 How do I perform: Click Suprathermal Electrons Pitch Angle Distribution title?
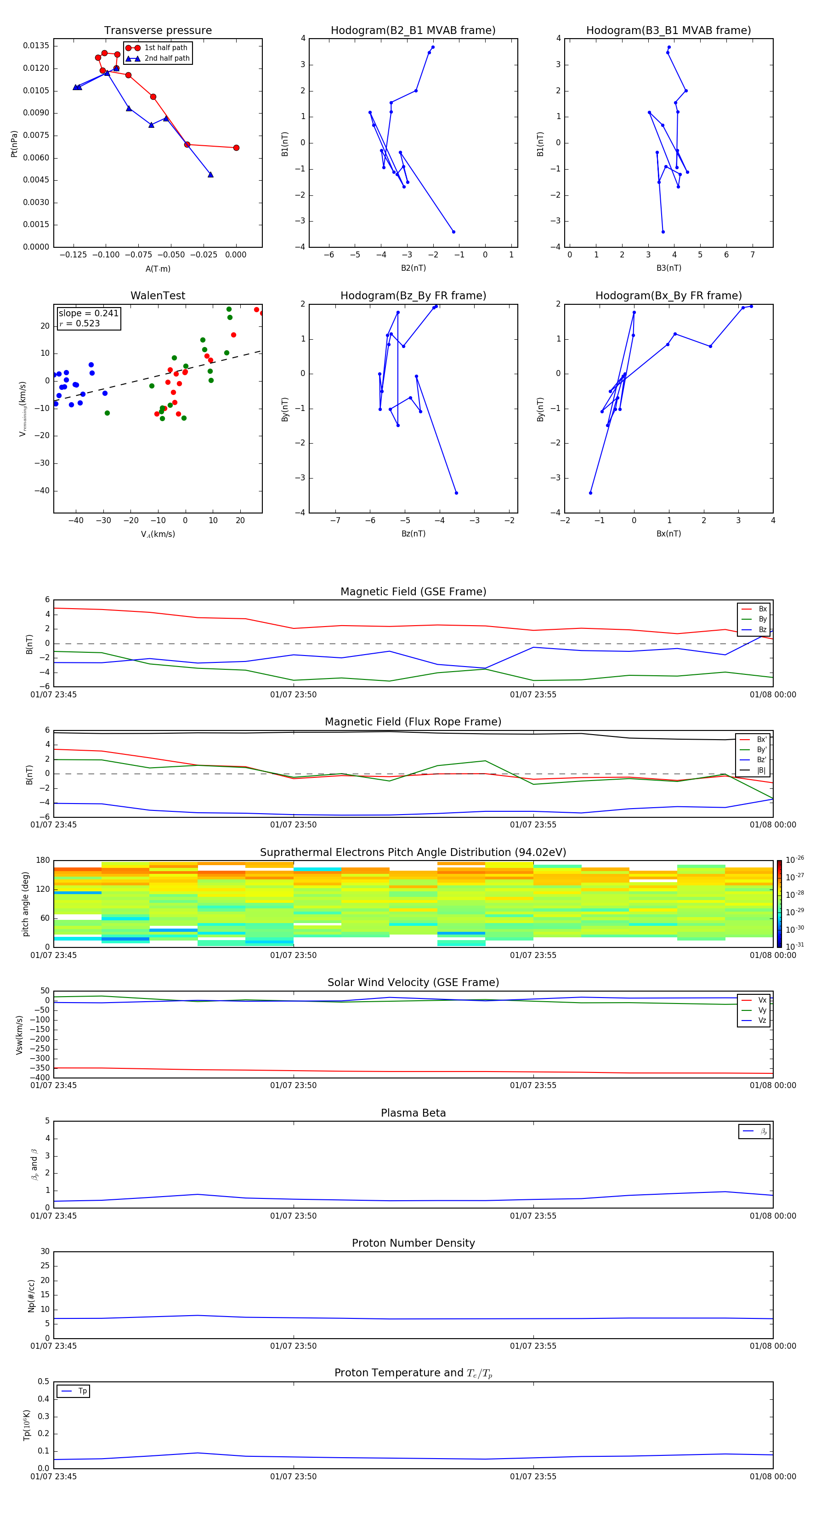413,853
